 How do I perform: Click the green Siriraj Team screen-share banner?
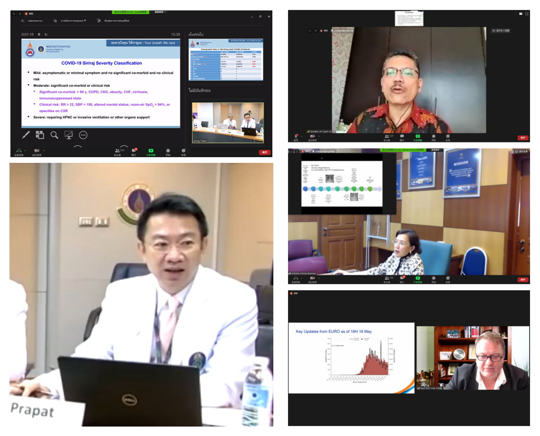(x=131, y=12)
